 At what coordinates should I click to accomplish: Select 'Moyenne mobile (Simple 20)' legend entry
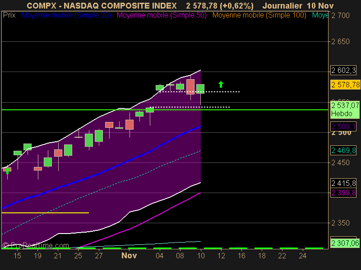coord(66,15)
